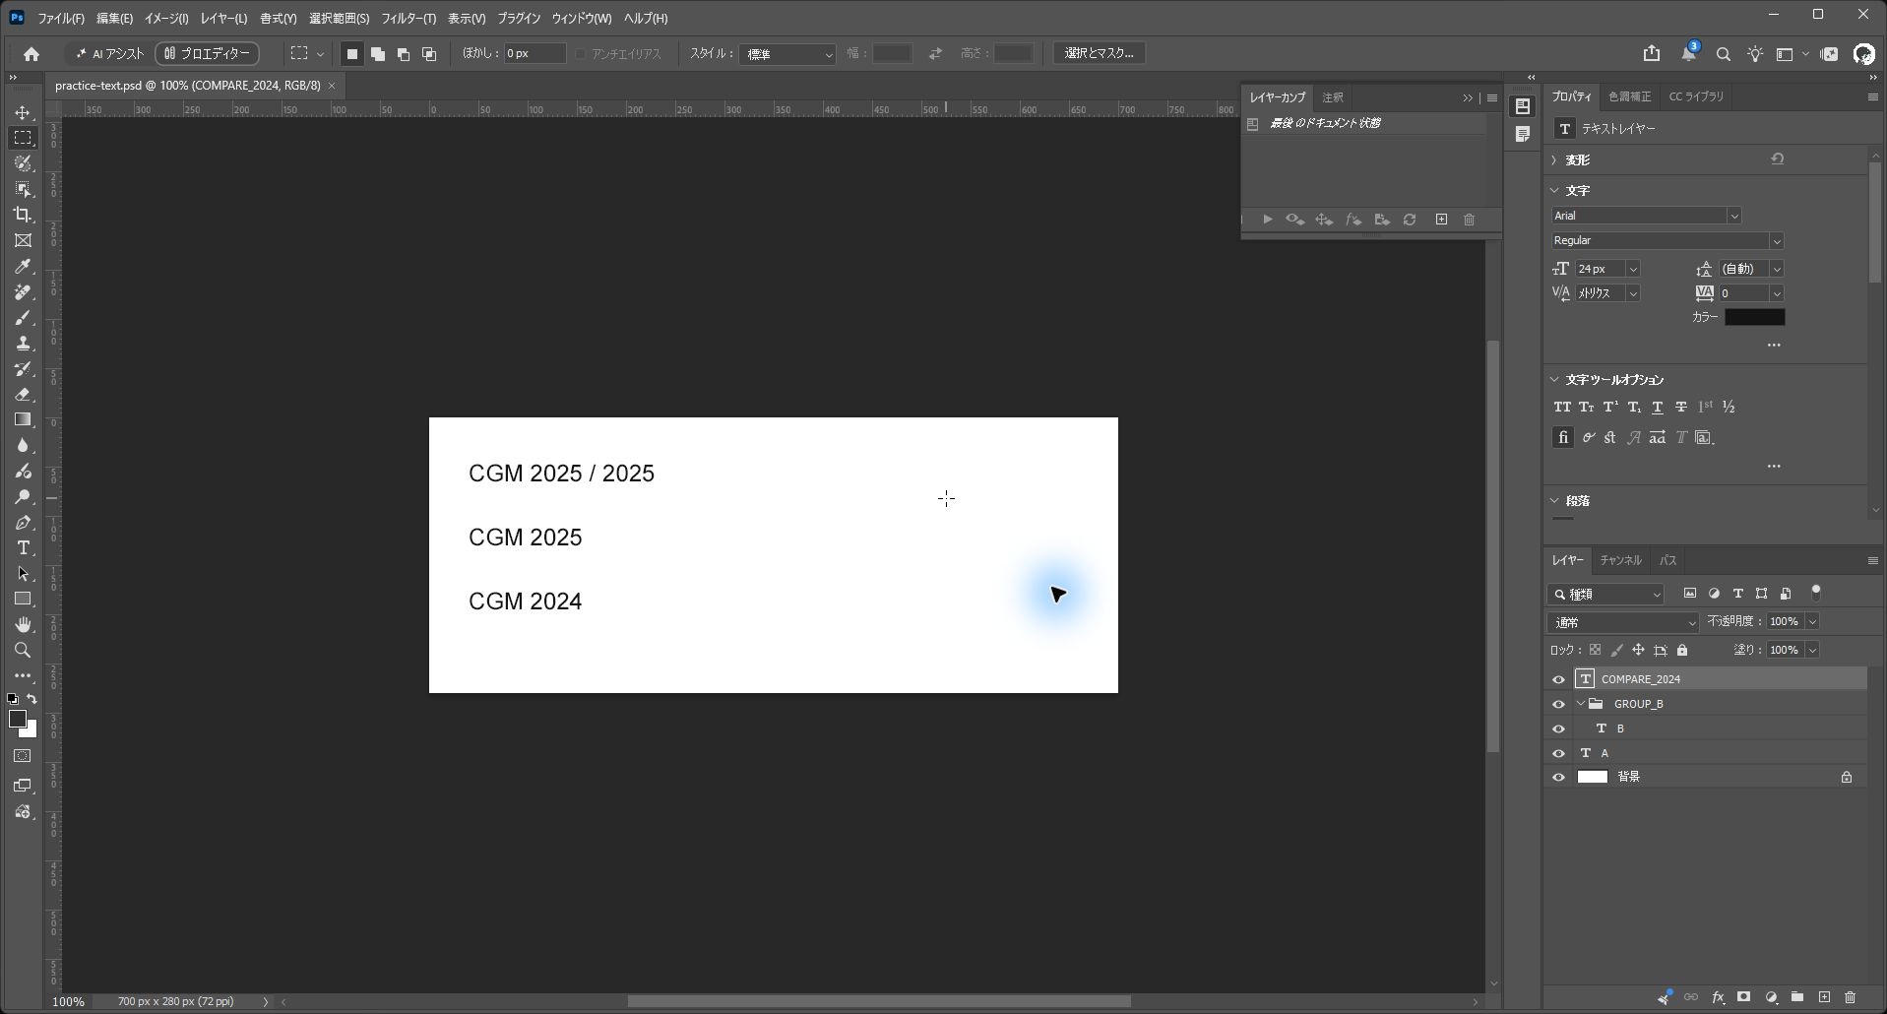The image size is (1887, 1014).
Task: Toggle visibility of layer A
Action: [1558, 753]
